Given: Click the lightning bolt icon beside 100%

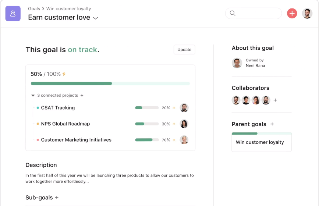Looking at the screenshot, I should tap(64, 74).
